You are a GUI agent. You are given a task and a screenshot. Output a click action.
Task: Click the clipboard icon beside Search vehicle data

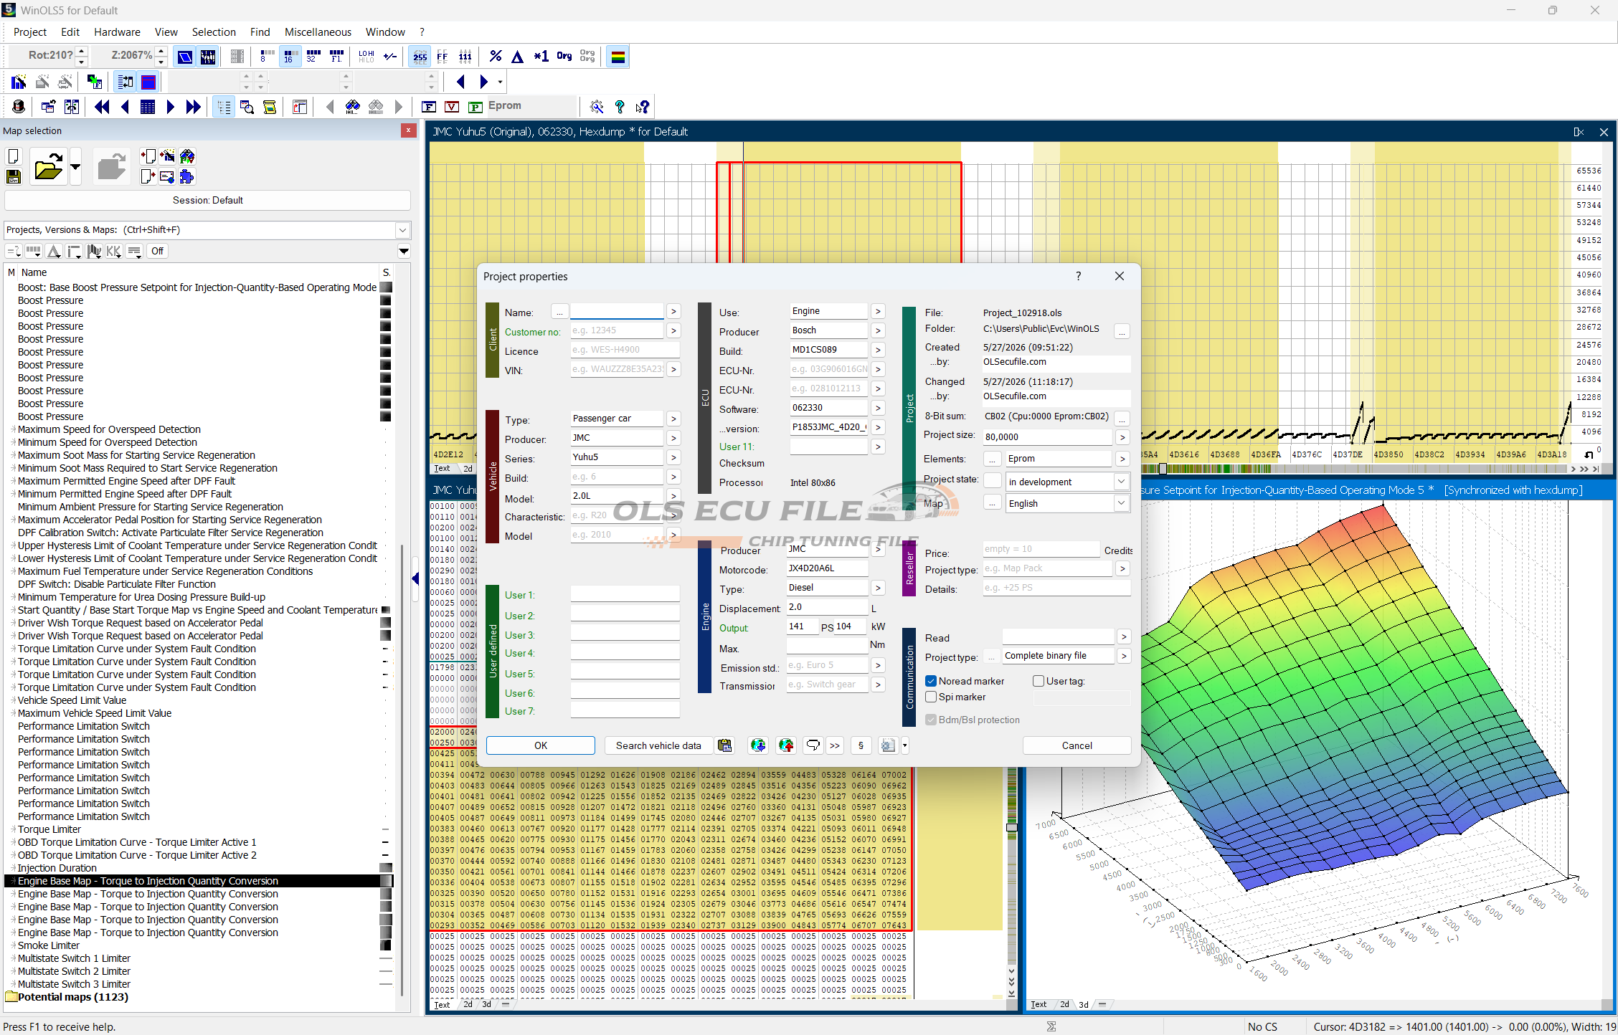(x=725, y=745)
